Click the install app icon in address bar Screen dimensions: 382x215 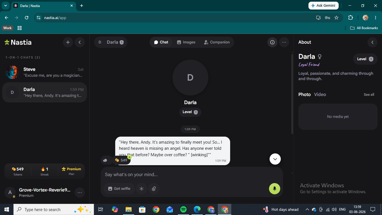click(x=319, y=18)
